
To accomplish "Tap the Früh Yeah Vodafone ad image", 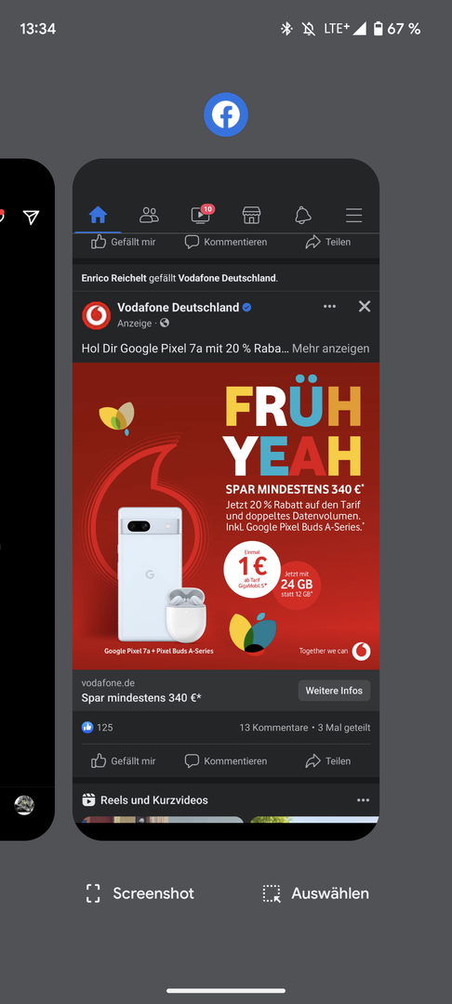I will click(226, 516).
